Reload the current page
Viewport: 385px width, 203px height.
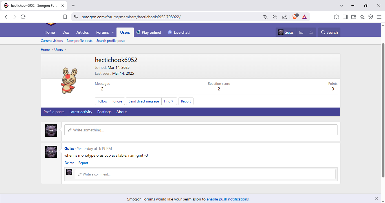tap(23, 17)
